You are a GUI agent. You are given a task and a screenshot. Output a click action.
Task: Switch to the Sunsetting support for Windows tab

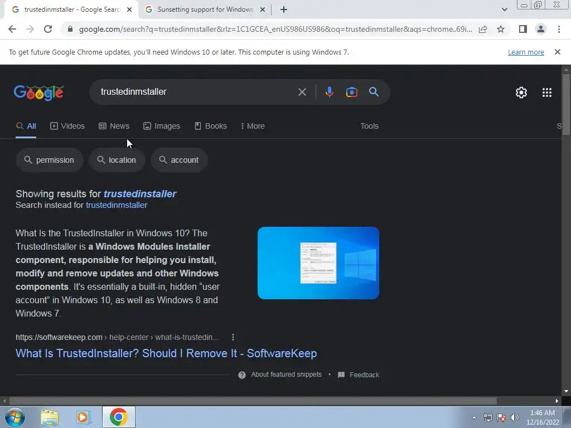pos(205,9)
